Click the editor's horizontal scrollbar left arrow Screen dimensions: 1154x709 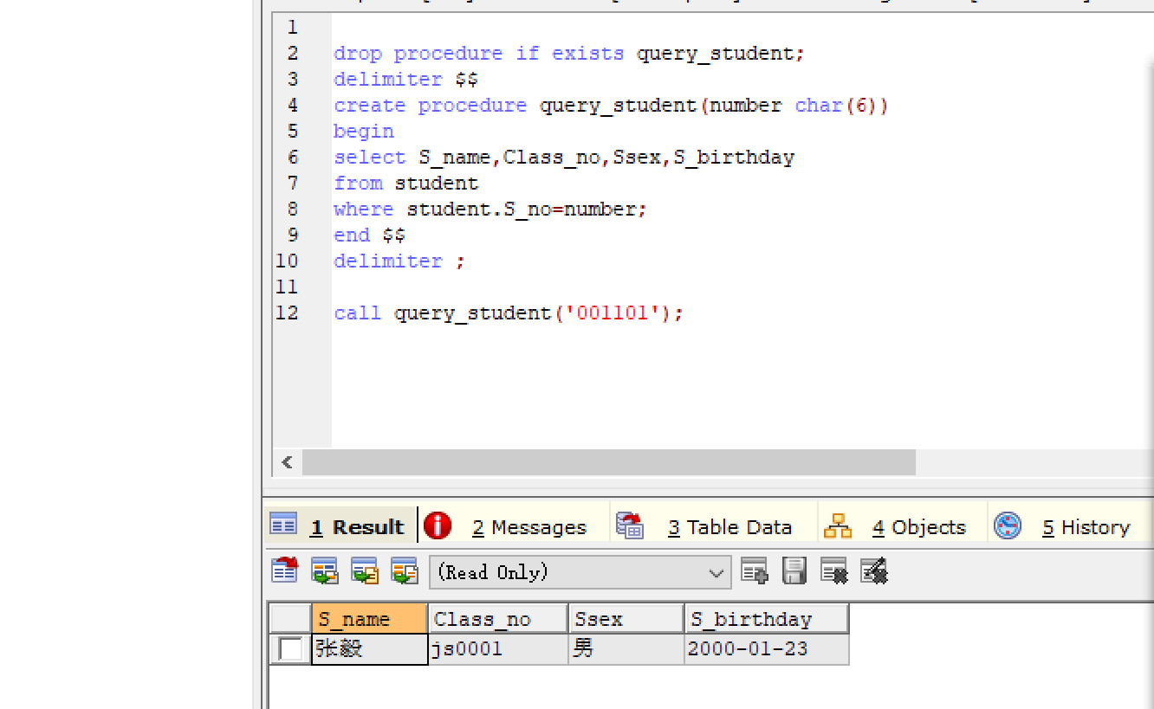[287, 462]
